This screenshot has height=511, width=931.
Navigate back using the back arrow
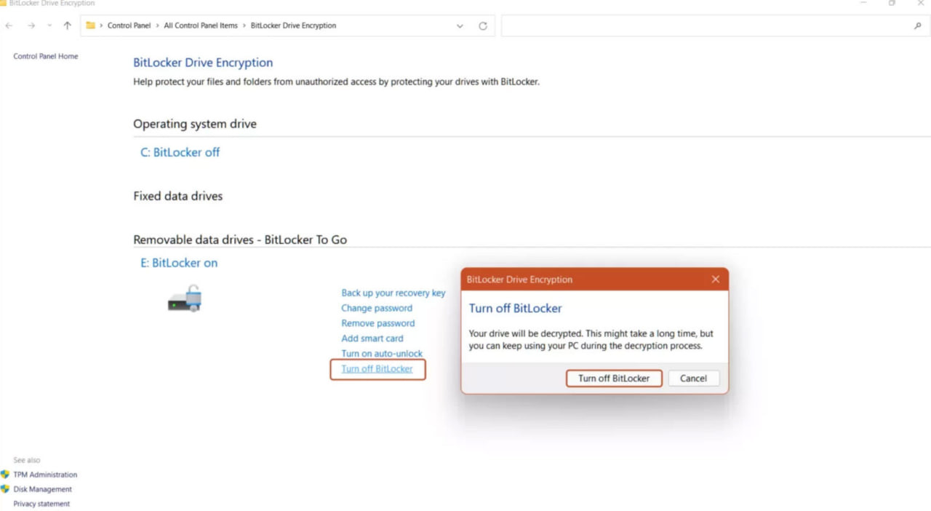[x=8, y=25]
